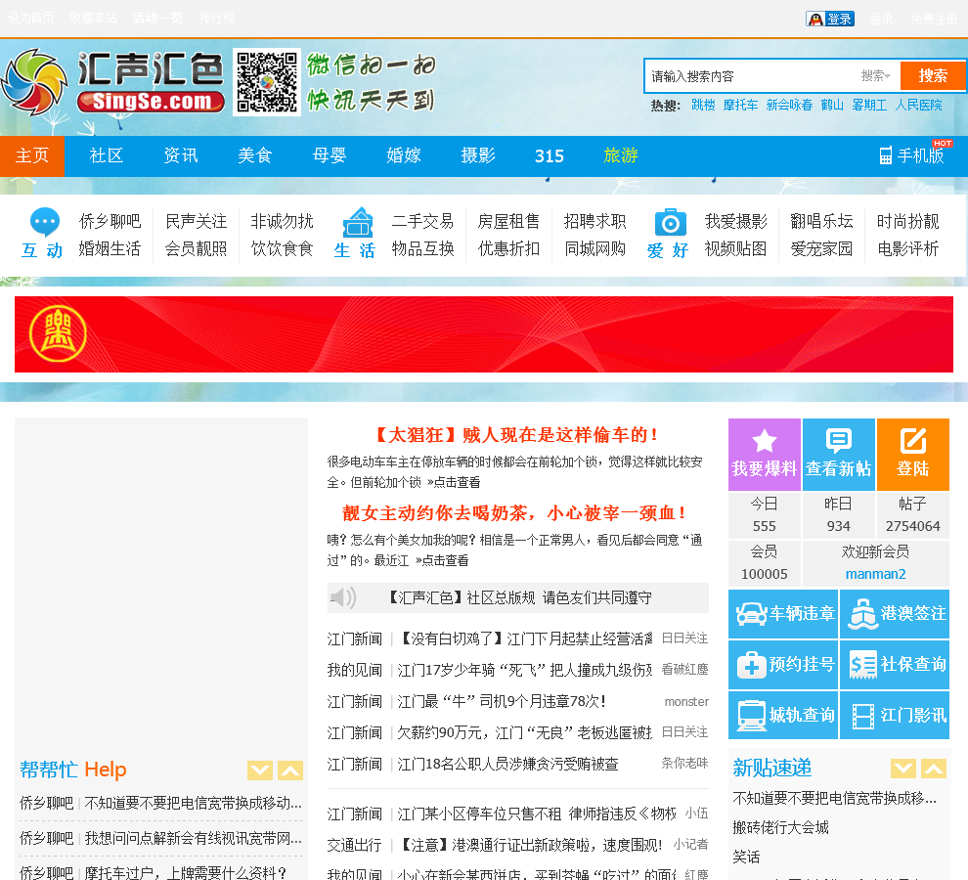Viewport: 968px width, 880px height.
Task: Open 侨乡聊吧 forum link
Action: pos(110,221)
